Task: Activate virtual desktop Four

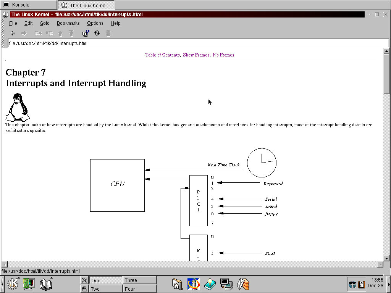Action: 139,289
